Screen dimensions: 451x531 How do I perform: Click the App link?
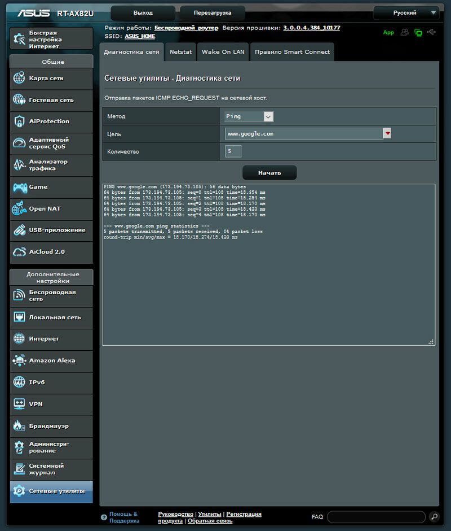388,33
